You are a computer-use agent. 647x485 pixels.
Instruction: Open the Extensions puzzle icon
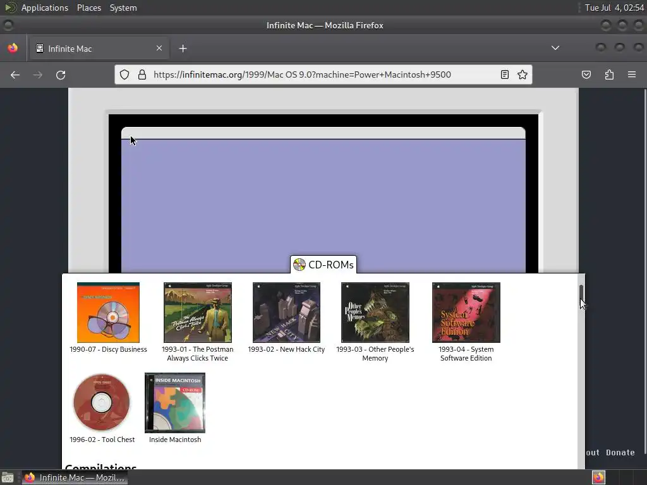609,75
